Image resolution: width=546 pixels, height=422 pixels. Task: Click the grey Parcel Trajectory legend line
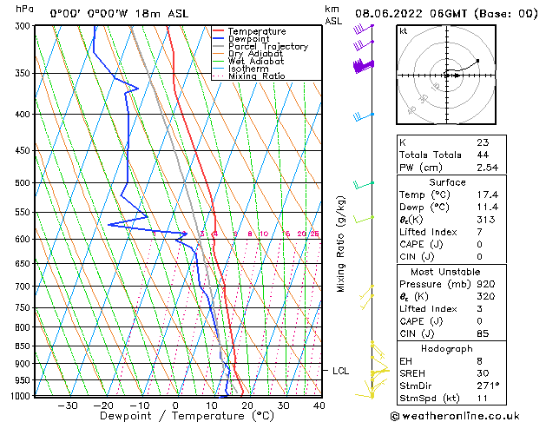pyautogui.click(x=219, y=46)
